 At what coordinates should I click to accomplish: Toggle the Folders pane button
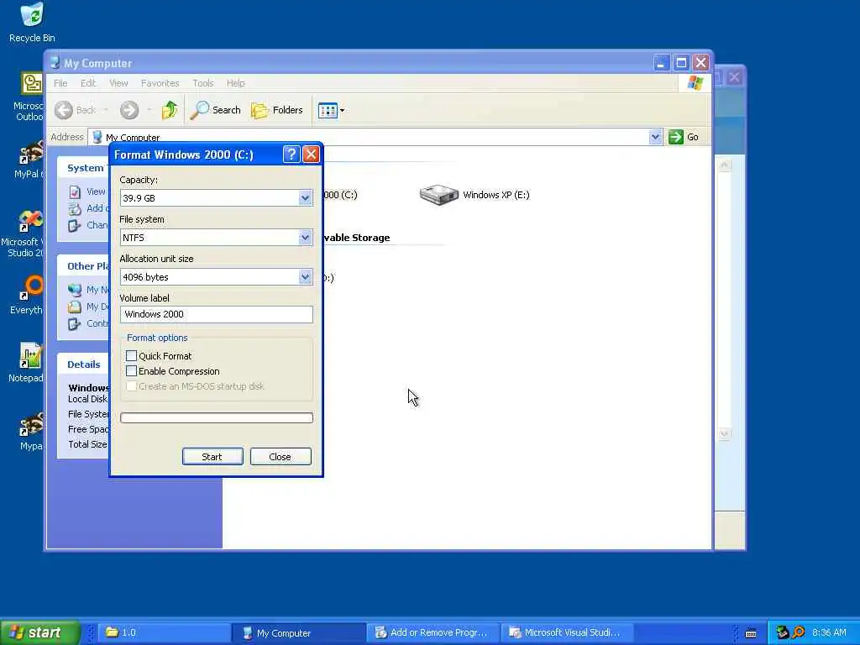tap(277, 110)
